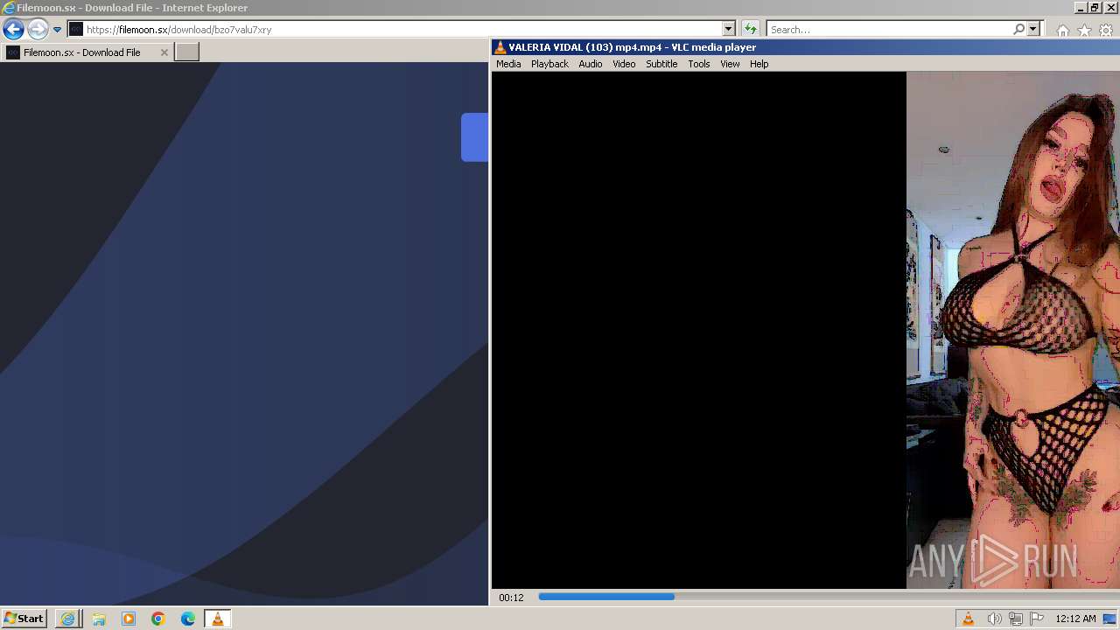Open Windows Media Player taskbar icon
Screen dimensions: 1120x630
129,619
